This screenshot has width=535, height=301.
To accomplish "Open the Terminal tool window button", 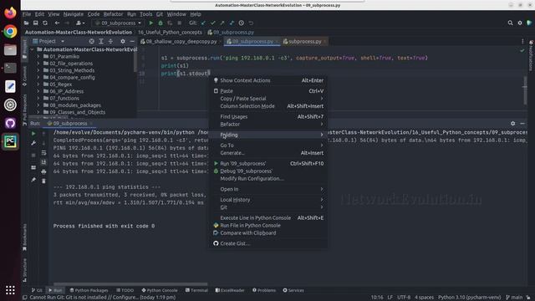I will click(x=196, y=290).
